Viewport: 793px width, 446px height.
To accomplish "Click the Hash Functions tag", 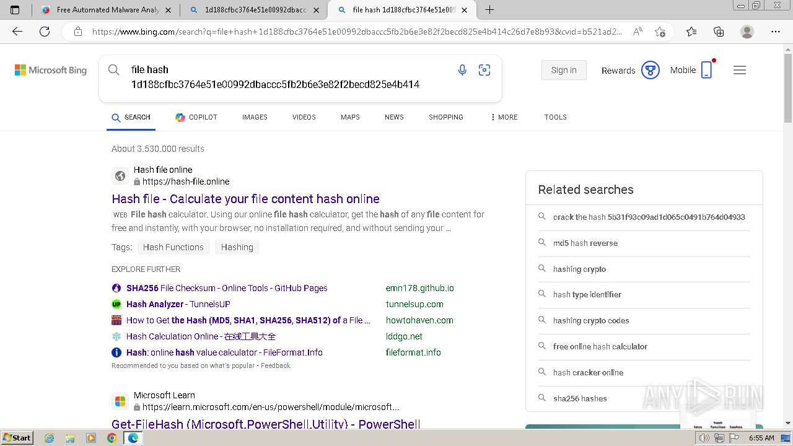I will (173, 247).
